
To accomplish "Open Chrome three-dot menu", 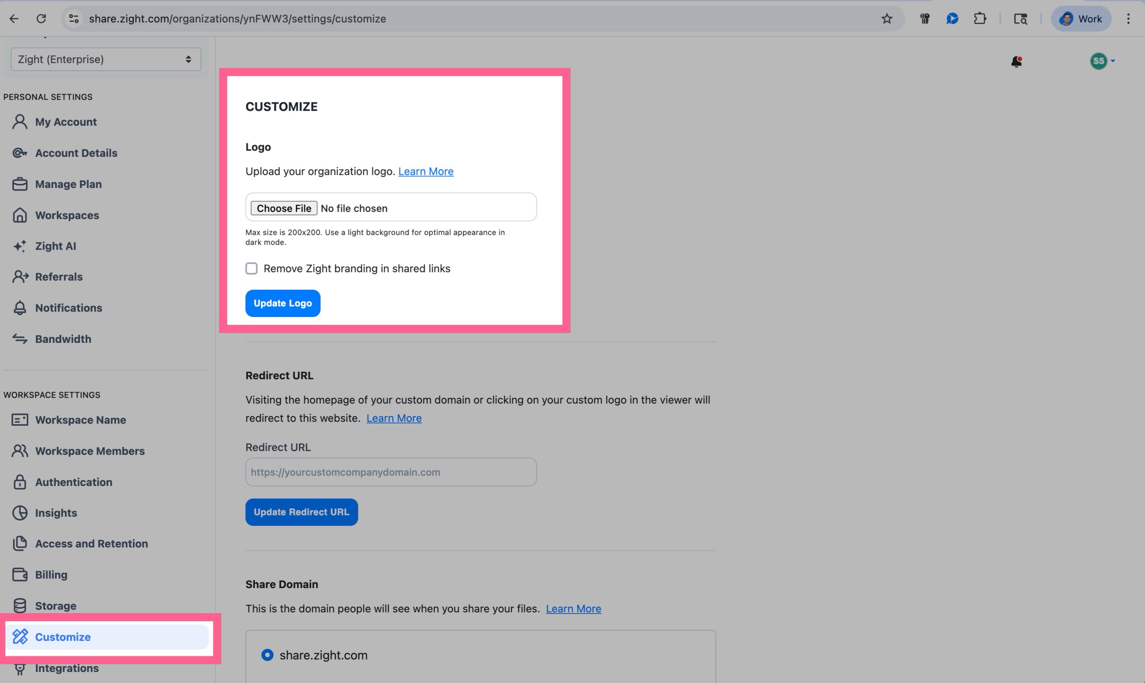I will [1128, 19].
